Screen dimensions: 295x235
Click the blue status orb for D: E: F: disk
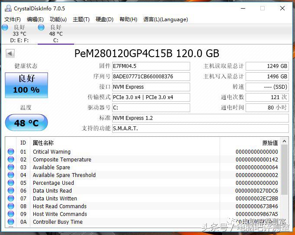tap(5, 27)
